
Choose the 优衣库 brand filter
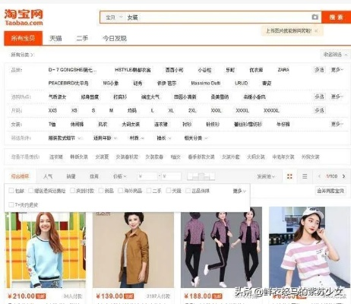(256, 70)
